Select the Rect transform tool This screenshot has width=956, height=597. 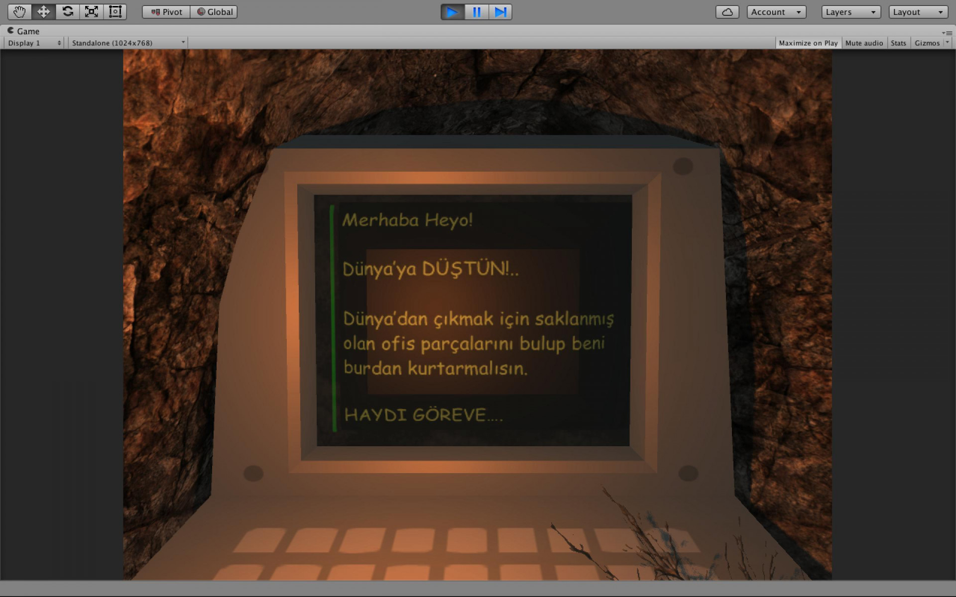115,12
